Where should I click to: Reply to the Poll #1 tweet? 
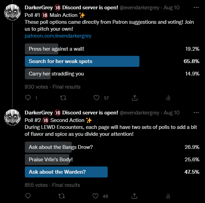[28, 98]
